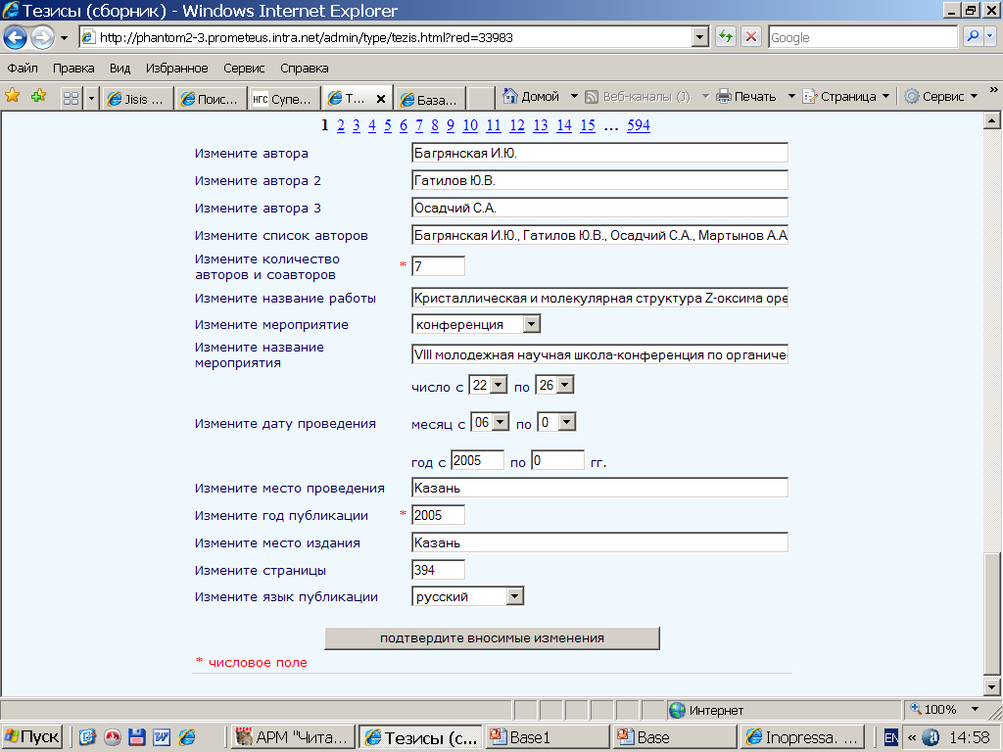Open the publication language dropdown 'русский'
1003x752 pixels.
[515, 596]
